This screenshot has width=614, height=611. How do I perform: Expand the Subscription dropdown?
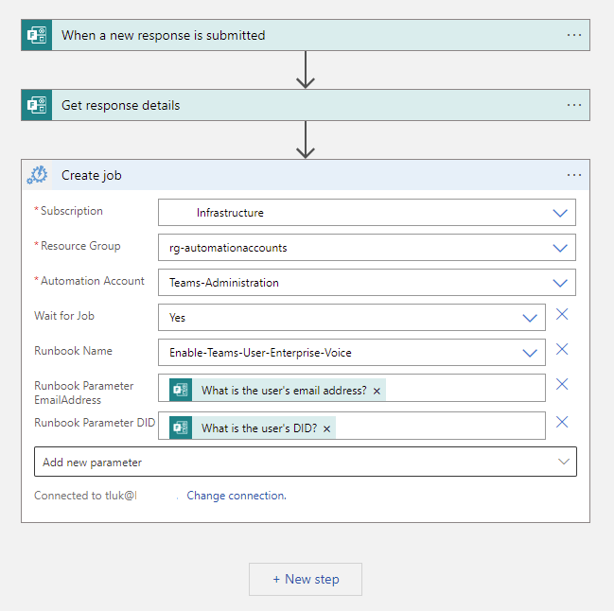click(560, 213)
